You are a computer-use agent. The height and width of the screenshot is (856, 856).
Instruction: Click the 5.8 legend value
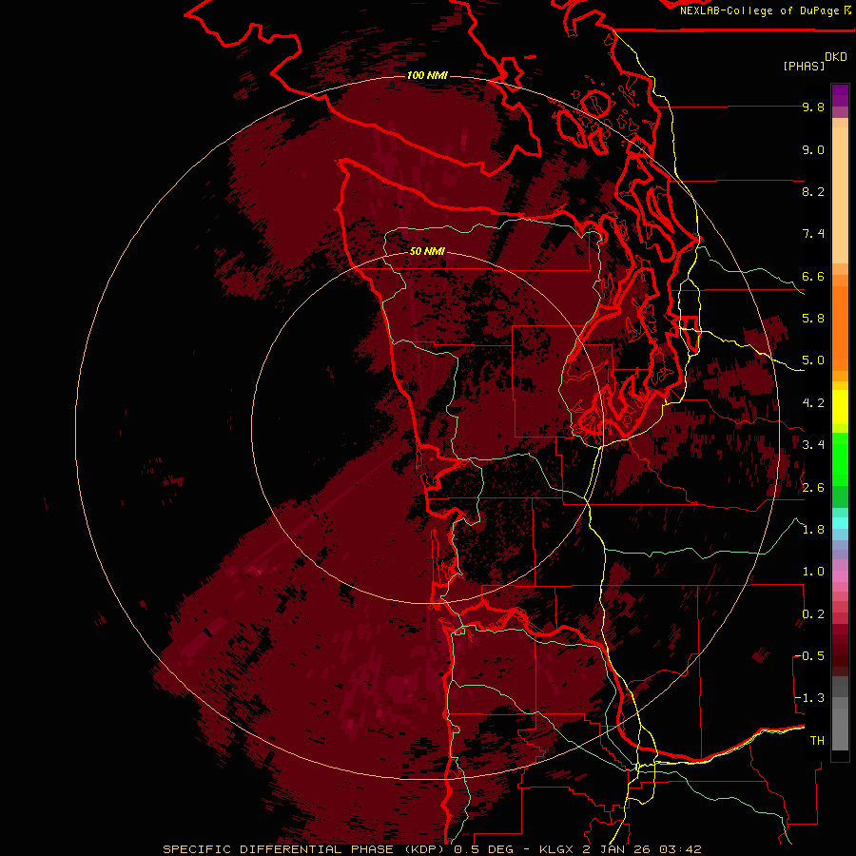pos(813,319)
